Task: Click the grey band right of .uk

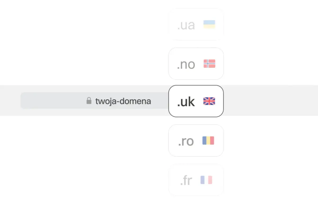Action: 270,100
